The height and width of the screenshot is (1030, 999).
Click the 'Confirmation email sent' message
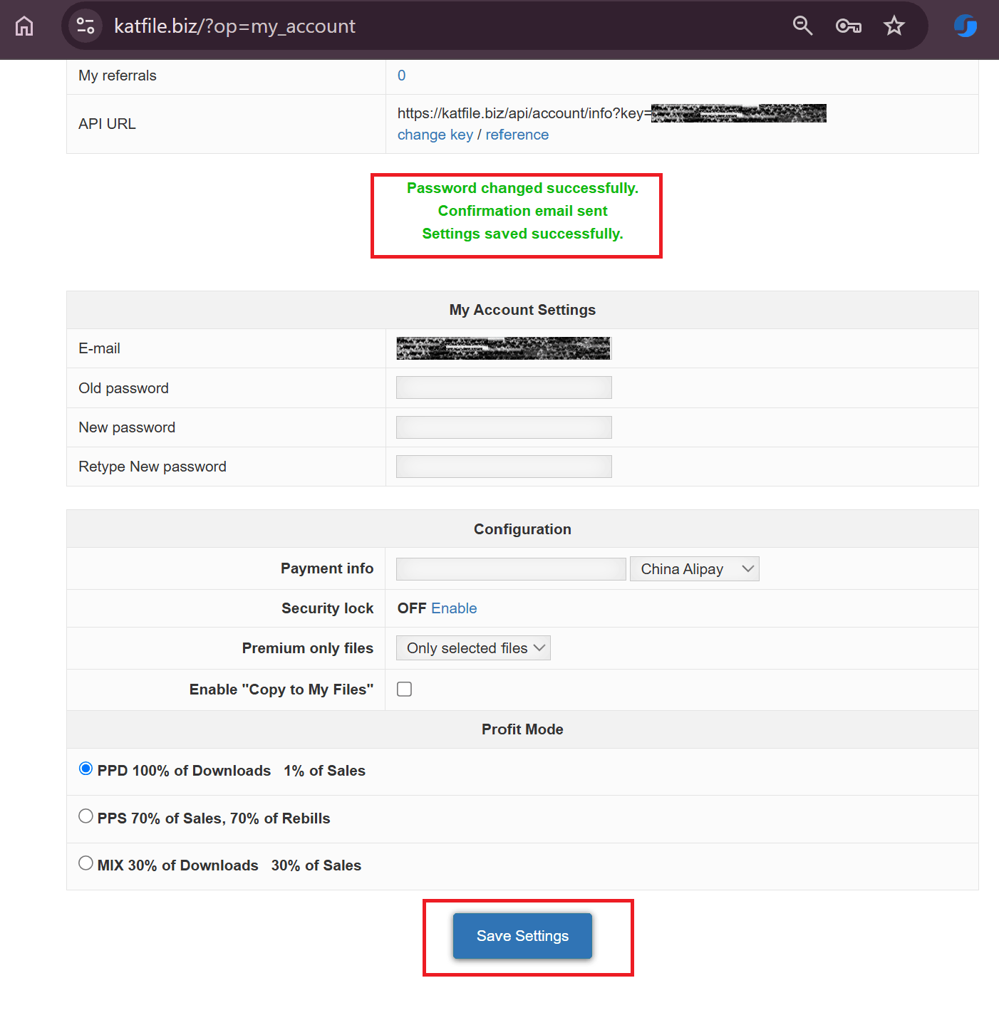click(522, 211)
